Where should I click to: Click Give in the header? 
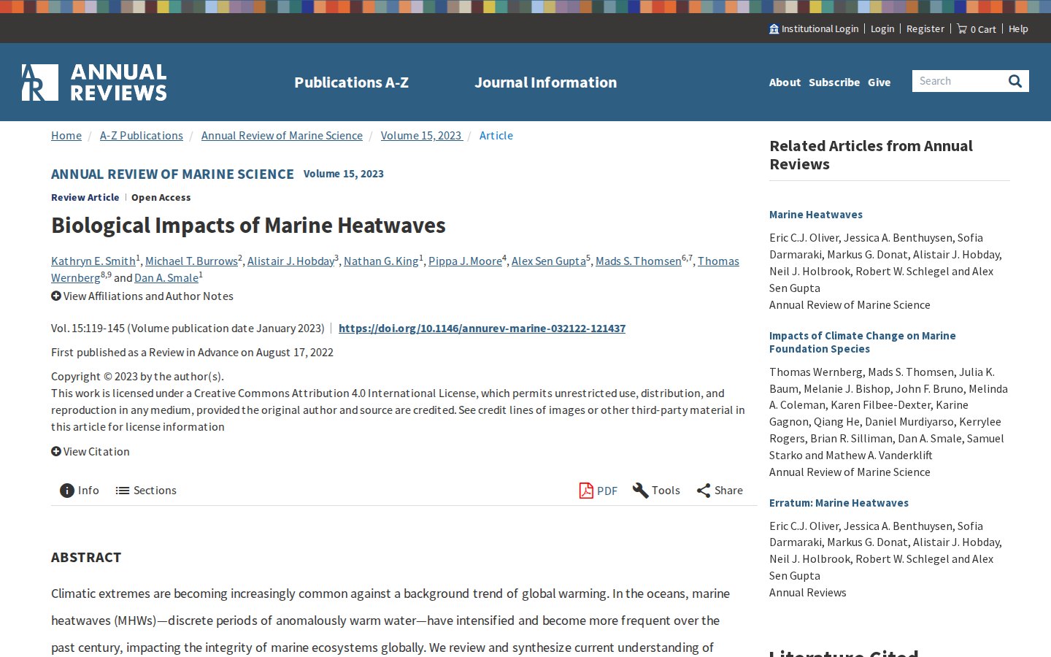879,82
